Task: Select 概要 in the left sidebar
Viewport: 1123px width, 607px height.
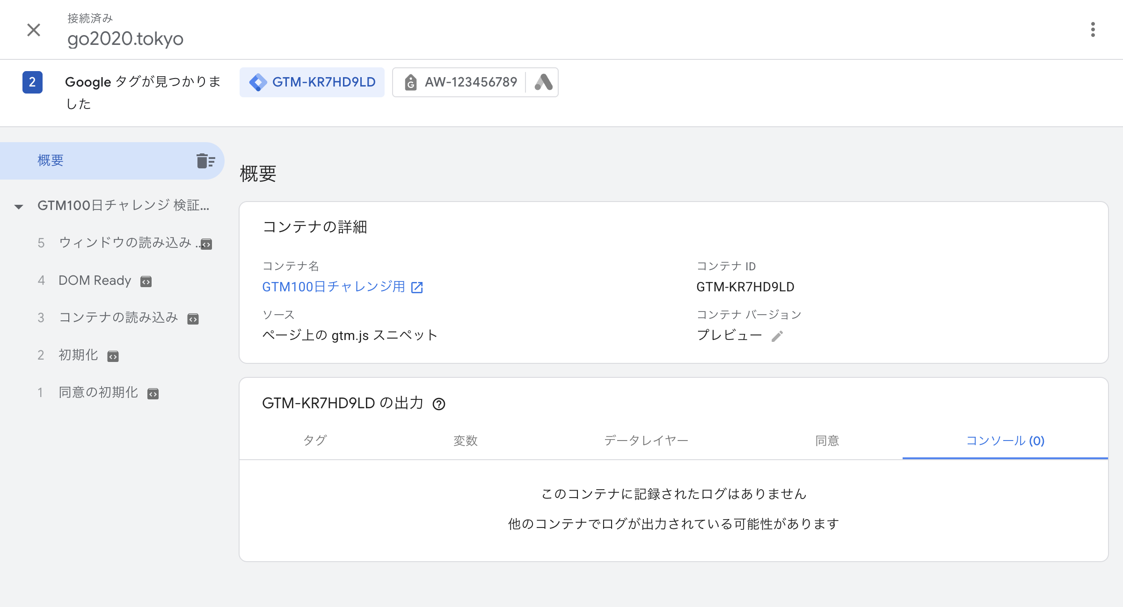Action: (x=112, y=160)
